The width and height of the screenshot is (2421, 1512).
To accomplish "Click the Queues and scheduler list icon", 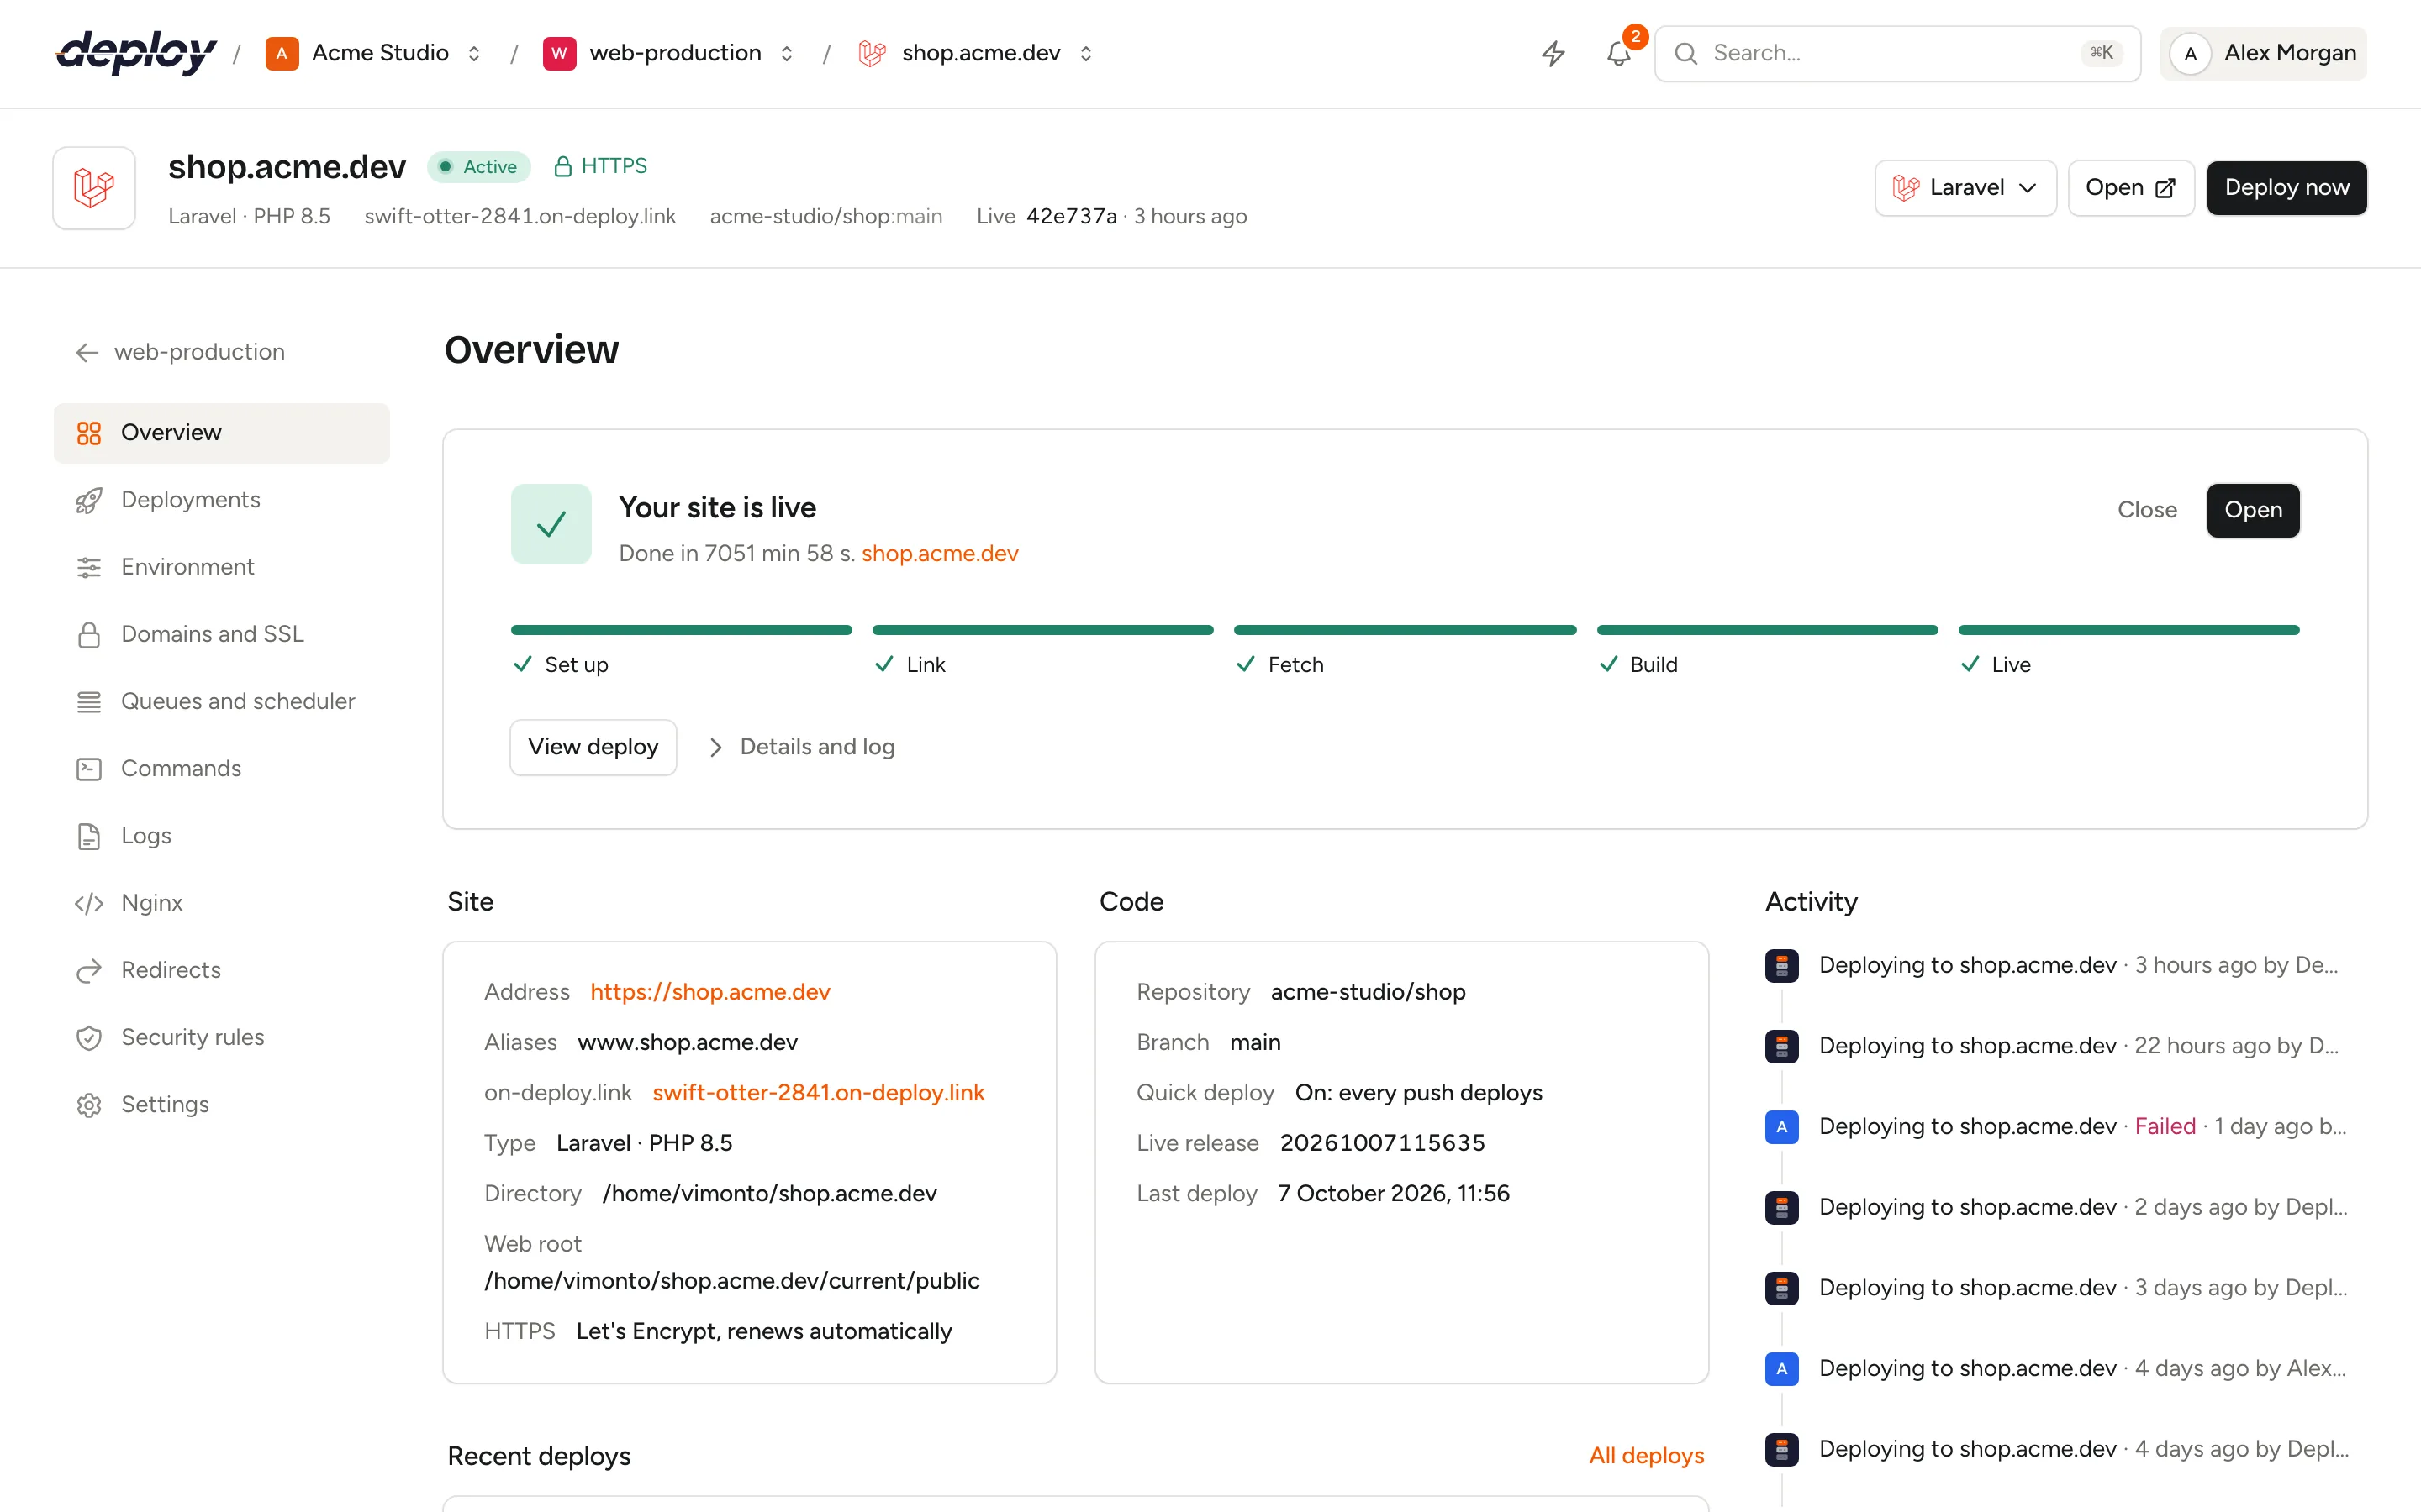I will coord(89,702).
